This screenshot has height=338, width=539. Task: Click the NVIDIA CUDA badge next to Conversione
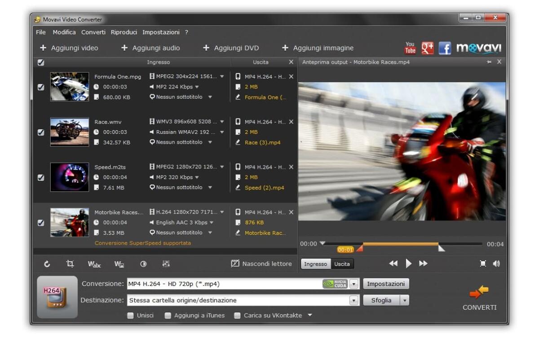[x=335, y=283]
